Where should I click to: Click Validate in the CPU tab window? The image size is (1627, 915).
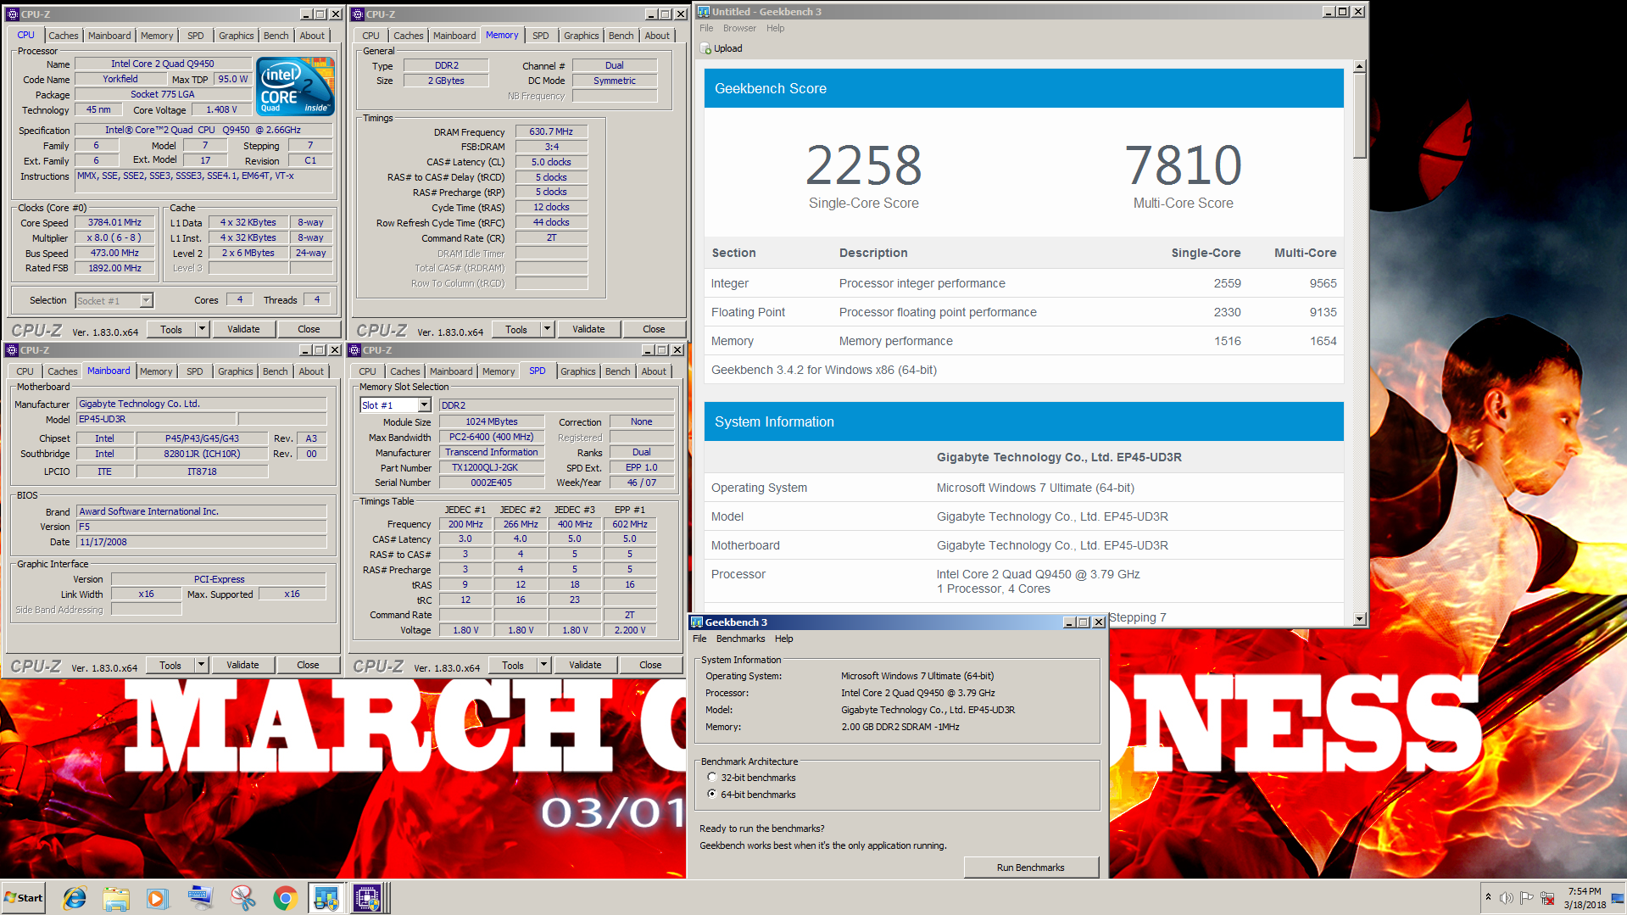[x=243, y=329]
